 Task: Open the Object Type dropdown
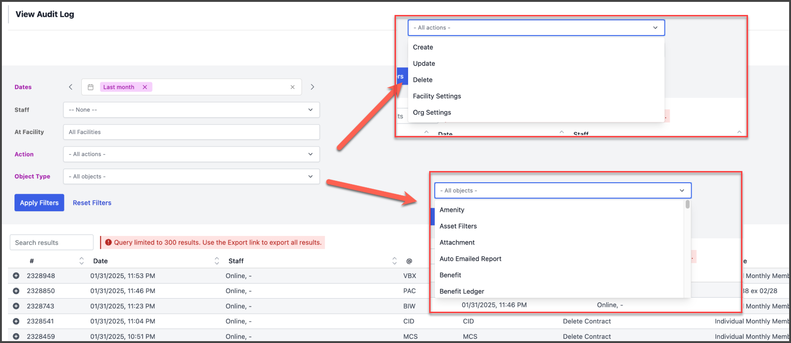click(191, 177)
